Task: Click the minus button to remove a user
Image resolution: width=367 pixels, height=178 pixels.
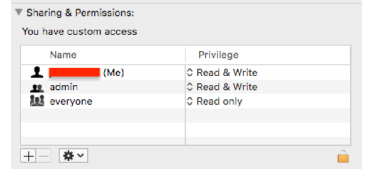Action: (43, 156)
